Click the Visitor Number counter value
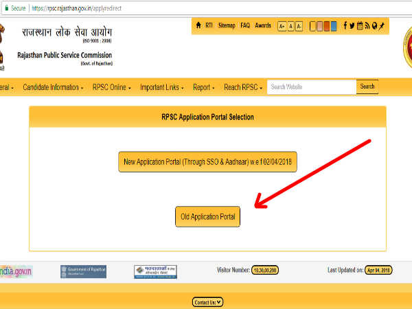 pyautogui.click(x=265, y=270)
